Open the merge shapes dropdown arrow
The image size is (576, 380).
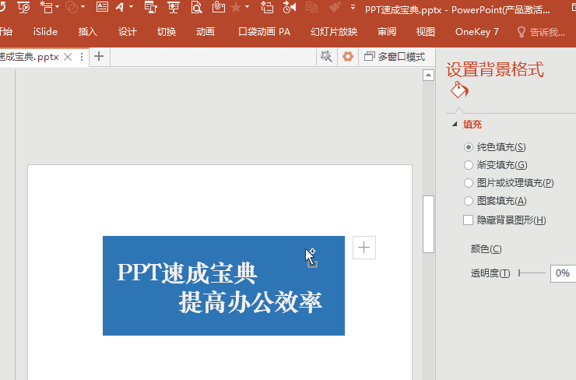(x=83, y=7)
